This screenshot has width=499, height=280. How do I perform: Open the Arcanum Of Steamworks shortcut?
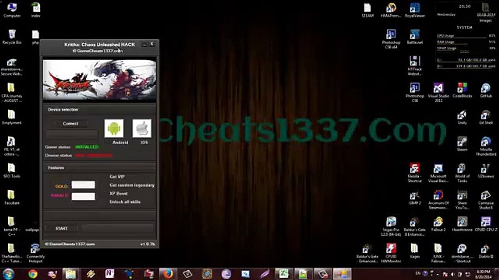[438, 199]
